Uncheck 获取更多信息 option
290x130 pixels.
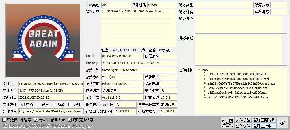pyautogui.click(x=70, y=120)
